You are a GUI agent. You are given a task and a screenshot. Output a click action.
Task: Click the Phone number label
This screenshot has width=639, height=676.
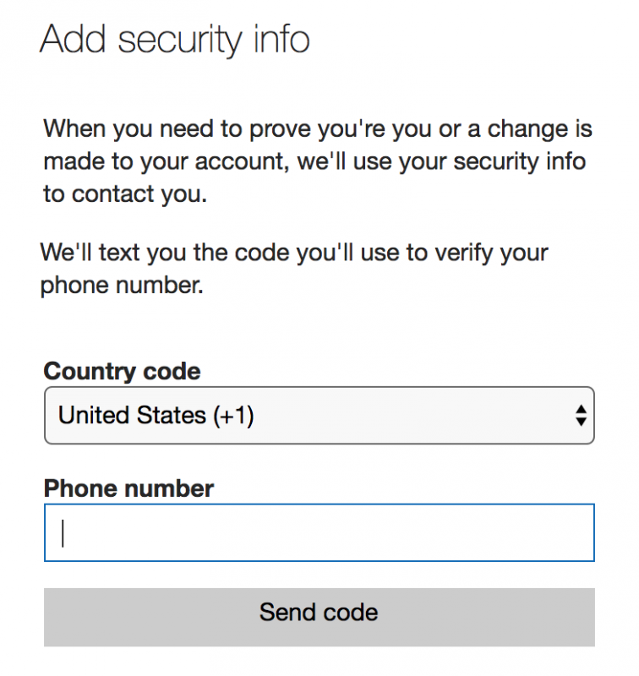[x=127, y=488]
